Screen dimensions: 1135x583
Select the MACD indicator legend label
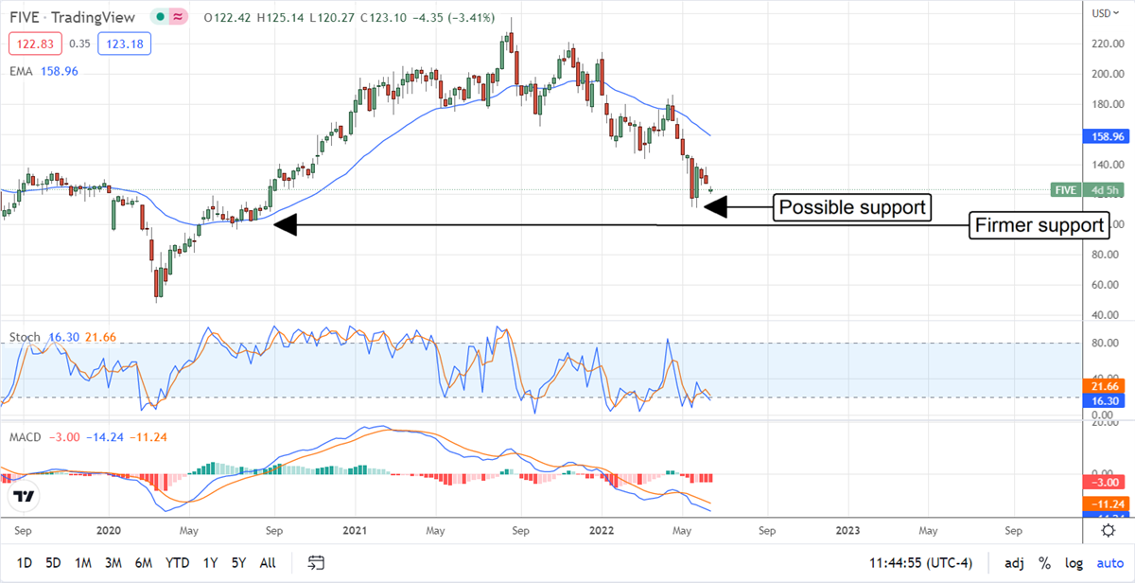click(26, 438)
